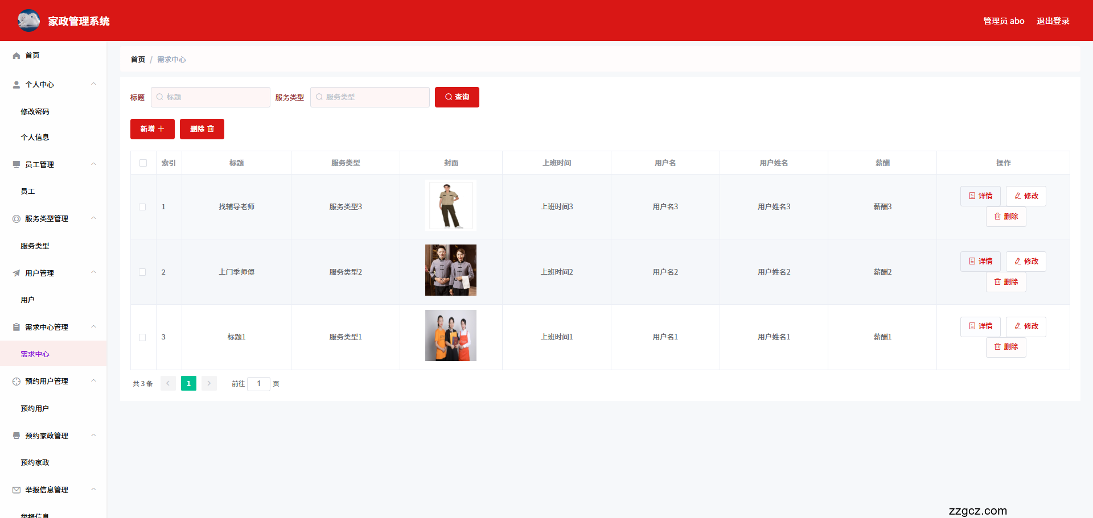Image resolution: width=1093 pixels, height=518 pixels.
Task: Click the 预约用户管理 sidebar icon
Action: 17,382
